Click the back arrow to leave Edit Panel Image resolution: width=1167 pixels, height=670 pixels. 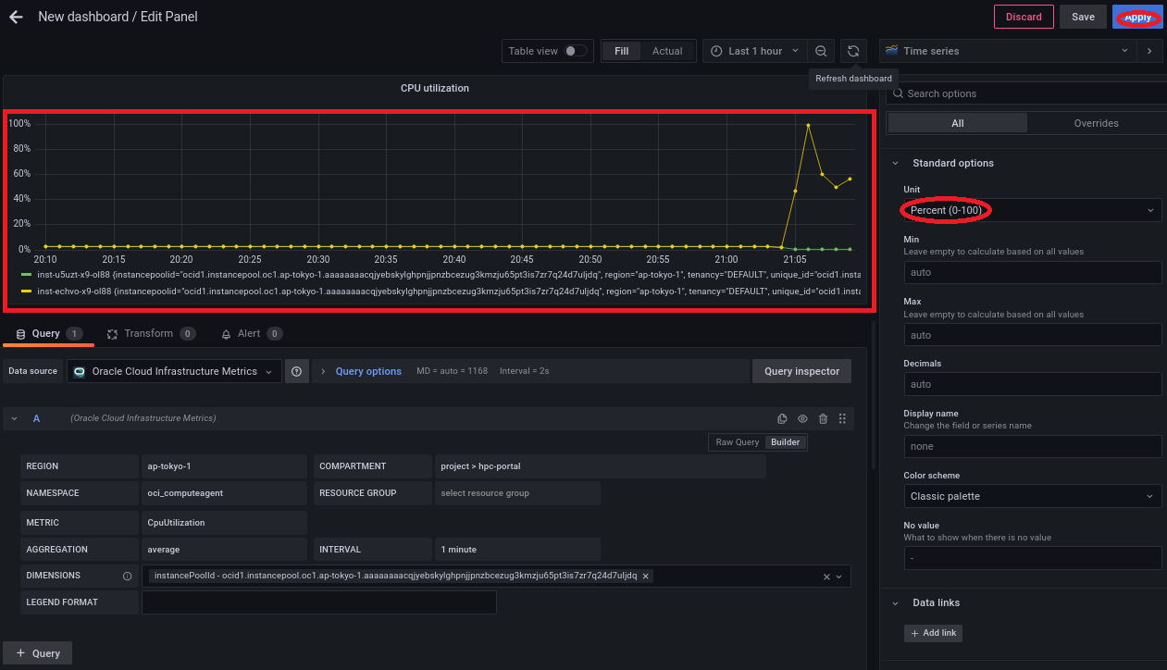(16, 17)
